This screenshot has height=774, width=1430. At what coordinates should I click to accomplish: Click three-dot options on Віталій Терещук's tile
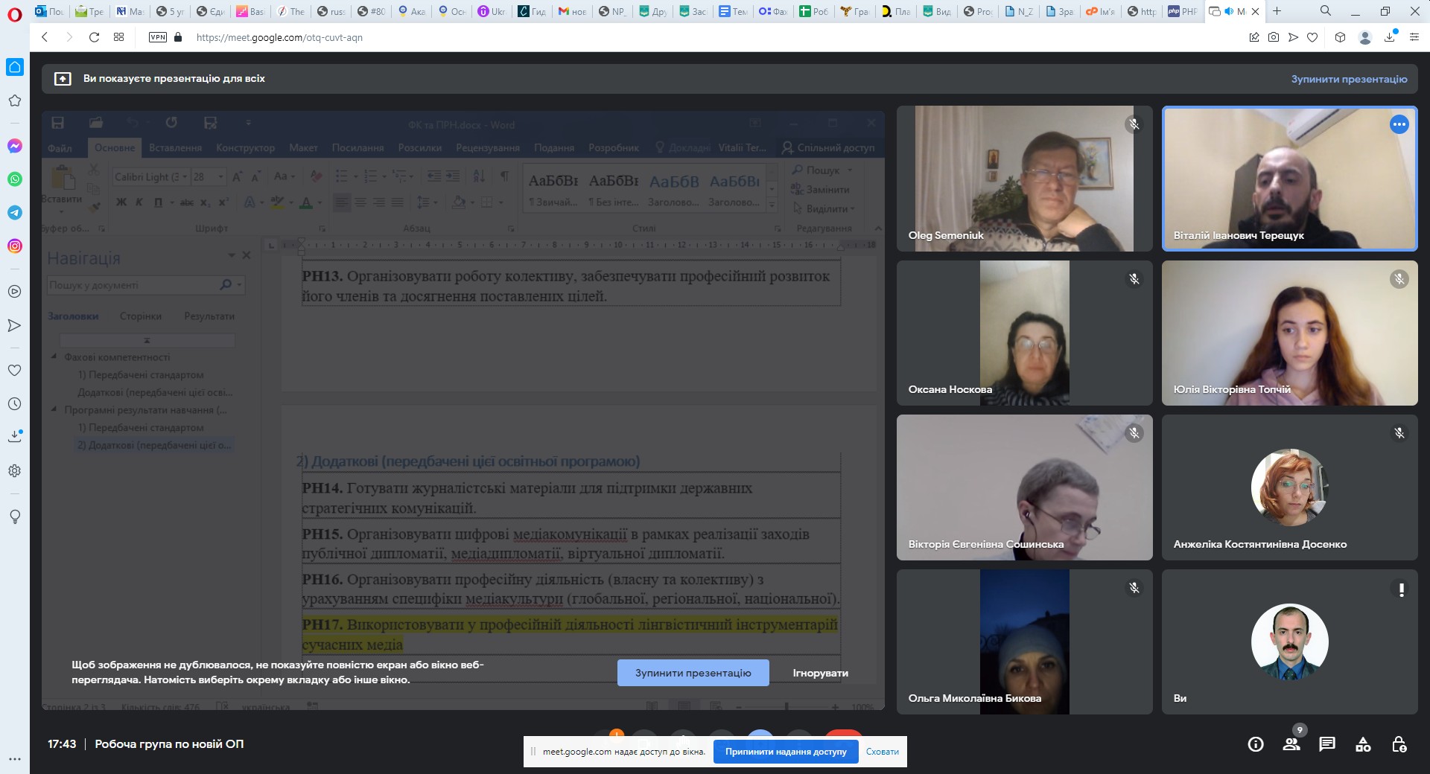[1399, 125]
